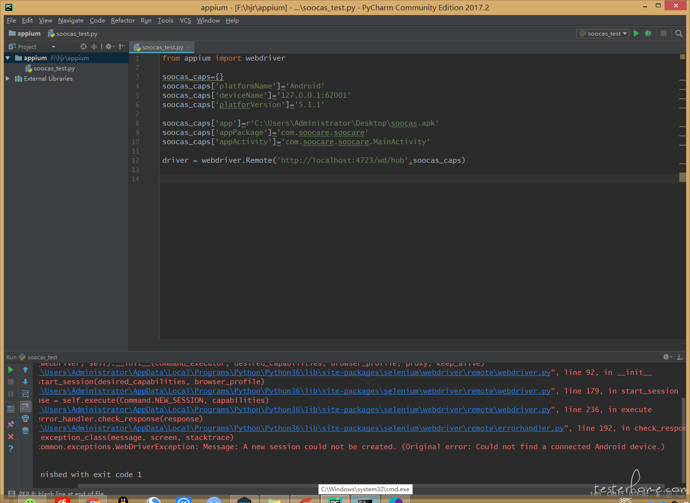This screenshot has height=503, width=690.
Task: Open the Run menu
Action: [146, 20]
